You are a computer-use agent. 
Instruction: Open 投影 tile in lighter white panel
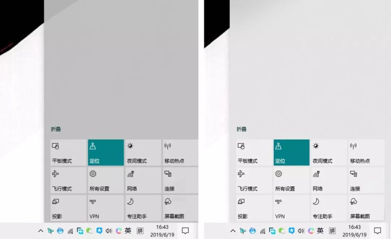(254, 208)
